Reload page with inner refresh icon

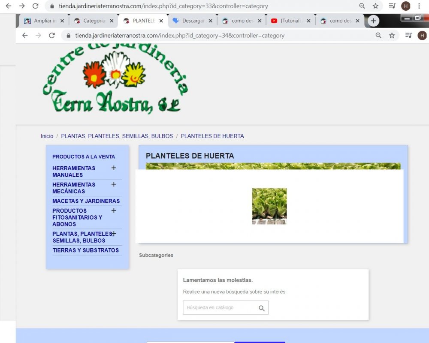[x=52, y=36]
